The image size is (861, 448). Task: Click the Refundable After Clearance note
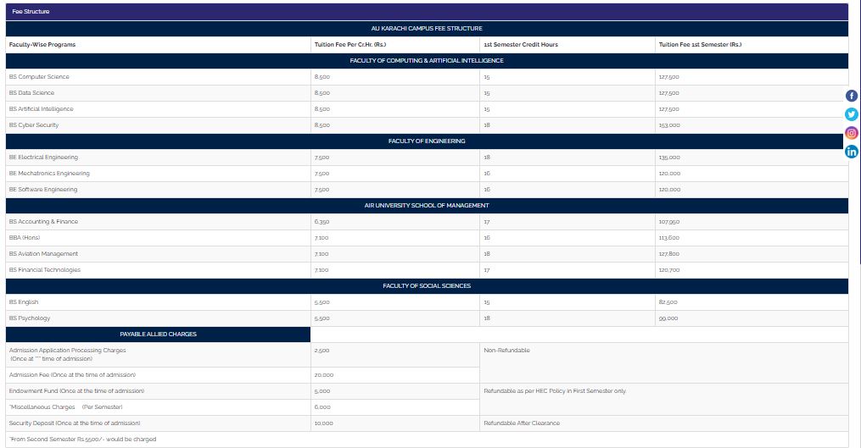(522, 423)
